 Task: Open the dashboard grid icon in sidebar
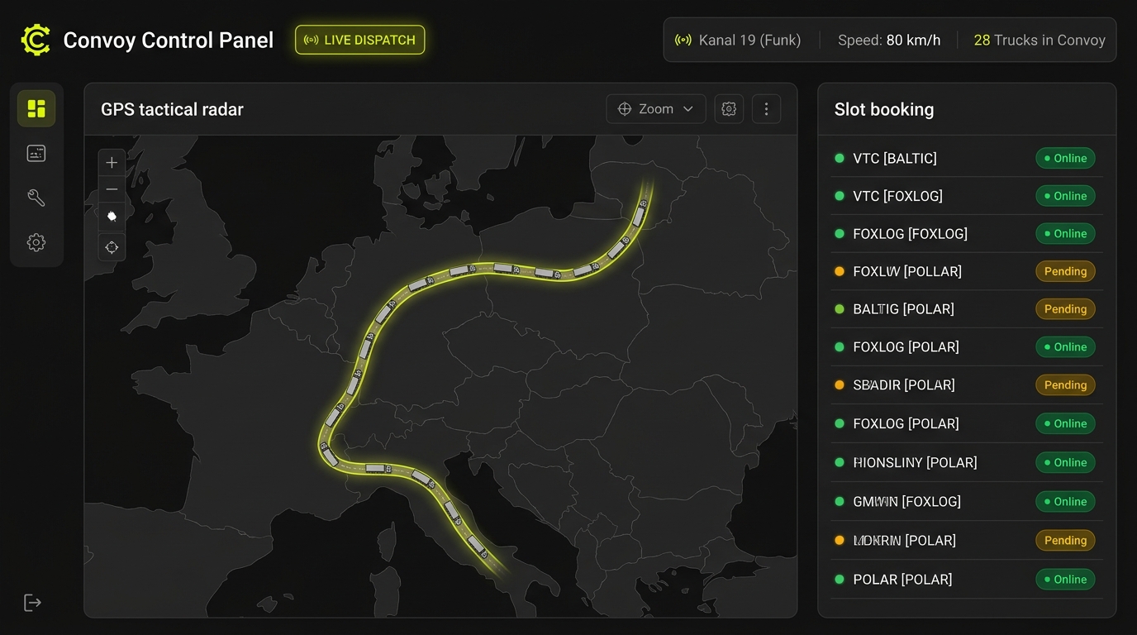[36, 108]
